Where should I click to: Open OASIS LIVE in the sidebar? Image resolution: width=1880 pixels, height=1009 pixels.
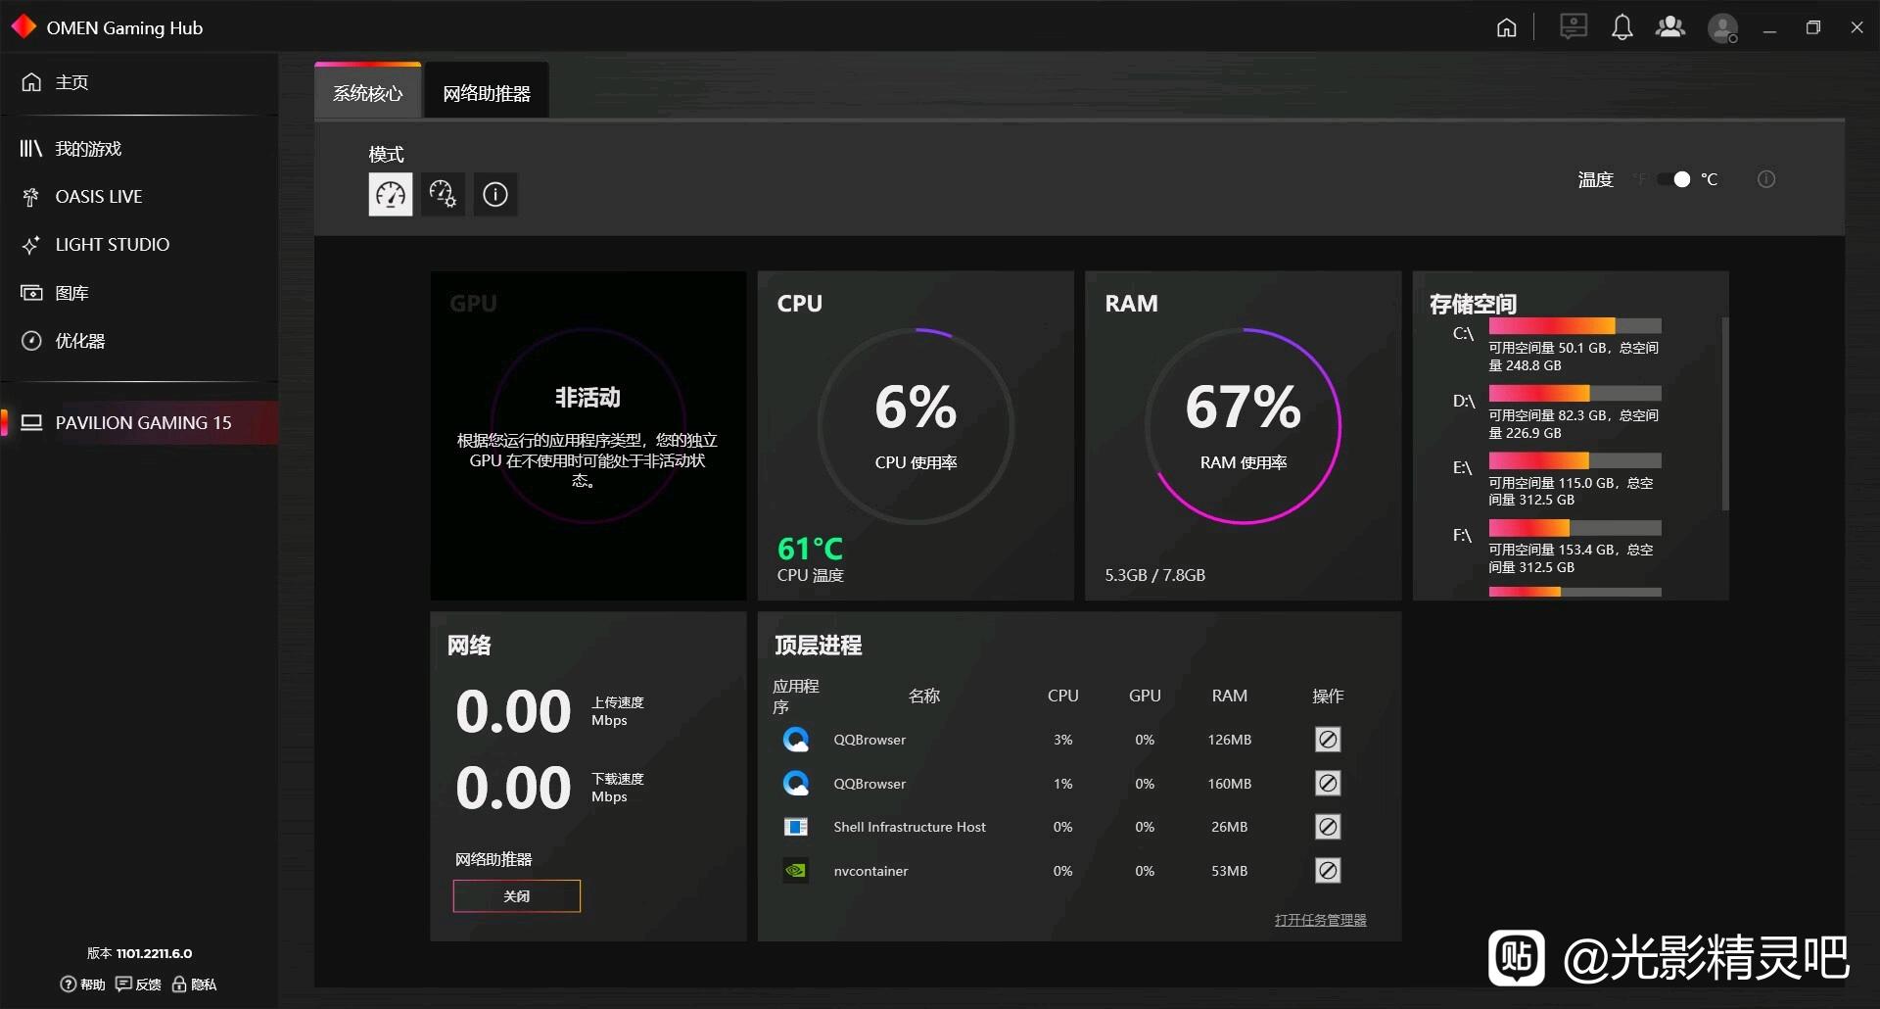[x=139, y=197]
